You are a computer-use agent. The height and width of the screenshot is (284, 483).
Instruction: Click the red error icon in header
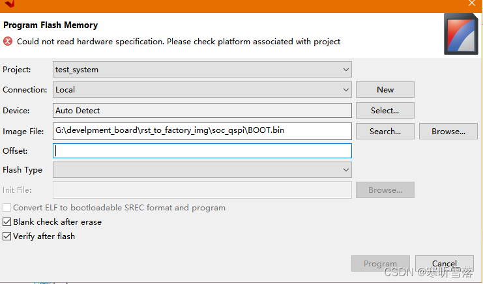[8, 41]
